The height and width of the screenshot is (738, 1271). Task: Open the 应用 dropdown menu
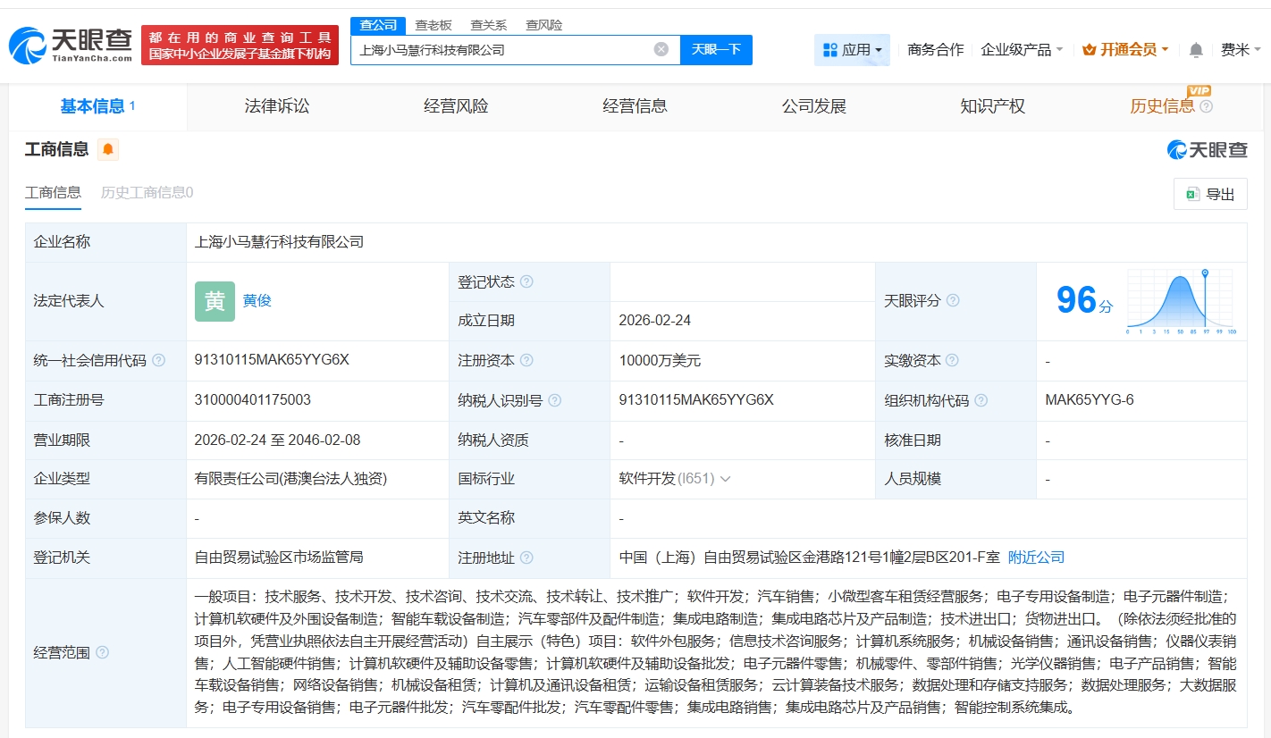852,50
